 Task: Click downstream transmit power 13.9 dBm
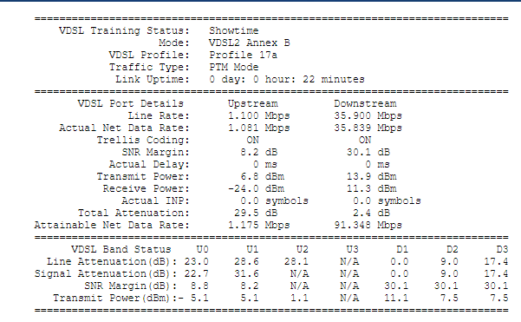(x=372, y=177)
